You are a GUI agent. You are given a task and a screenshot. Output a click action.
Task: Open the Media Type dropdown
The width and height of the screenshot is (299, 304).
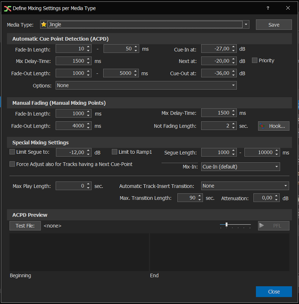point(246,25)
